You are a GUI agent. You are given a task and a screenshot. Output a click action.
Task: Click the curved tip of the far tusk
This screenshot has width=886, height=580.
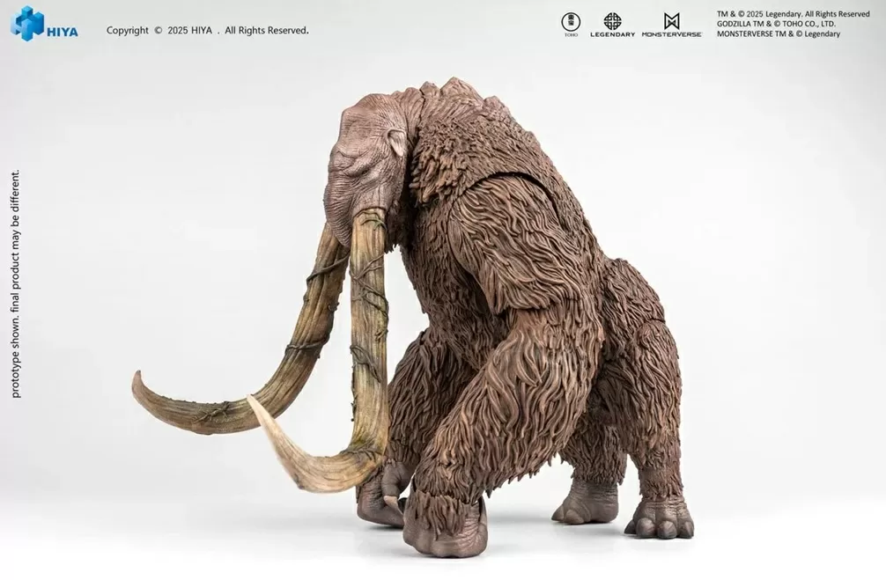pos(141,392)
